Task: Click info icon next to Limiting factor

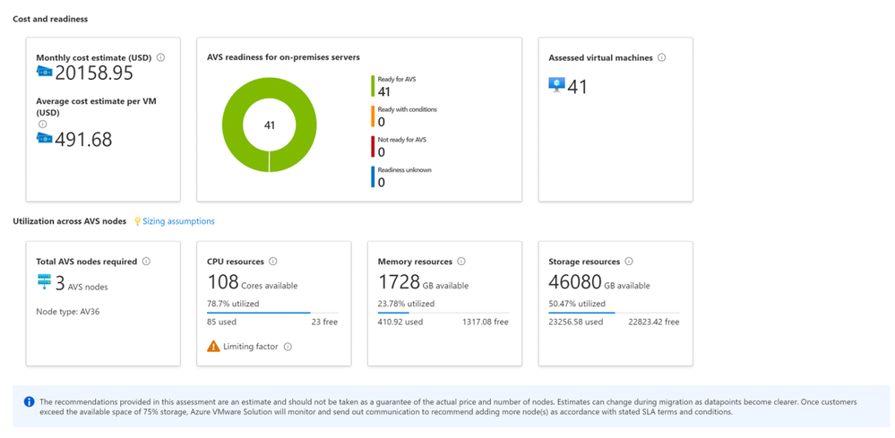Action: (288, 346)
